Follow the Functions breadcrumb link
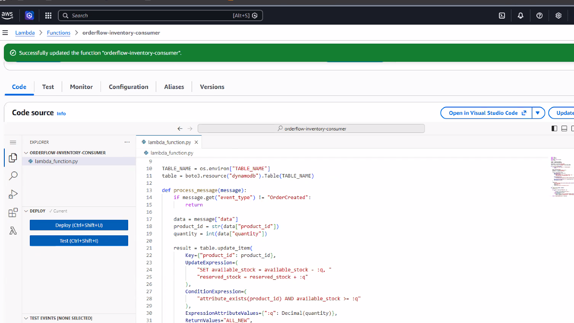The width and height of the screenshot is (574, 323). pyautogui.click(x=59, y=33)
